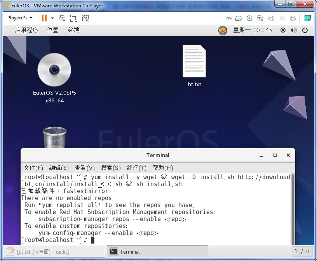Click the "There are no enabled repos." line
This screenshot has width=317, height=261.
coord(68,198)
